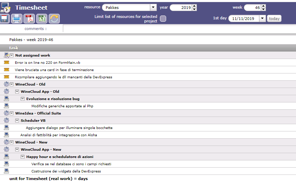The height and width of the screenshot is (189, 296).
Task: Collapse Happy hour e schedulatore di azioni
Action: (x=23, y=157)
